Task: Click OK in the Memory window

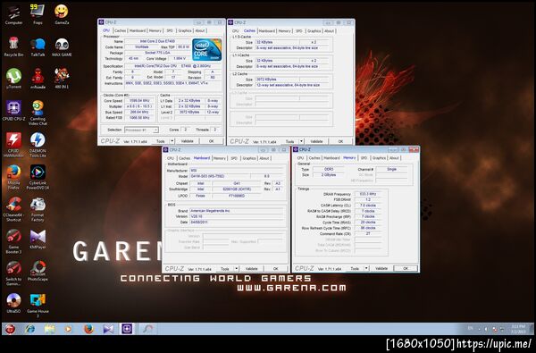Action: point(406,268)
